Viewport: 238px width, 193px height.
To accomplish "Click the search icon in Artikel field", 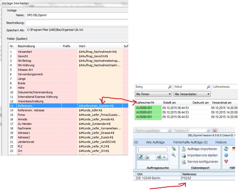I will point(208,87).
